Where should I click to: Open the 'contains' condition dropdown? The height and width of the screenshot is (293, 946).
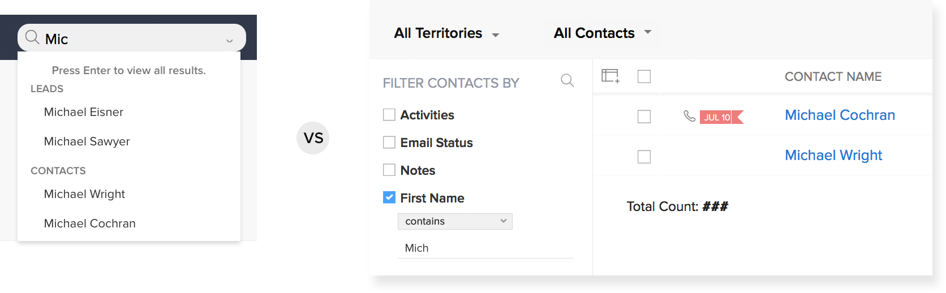tap(455, 221)
